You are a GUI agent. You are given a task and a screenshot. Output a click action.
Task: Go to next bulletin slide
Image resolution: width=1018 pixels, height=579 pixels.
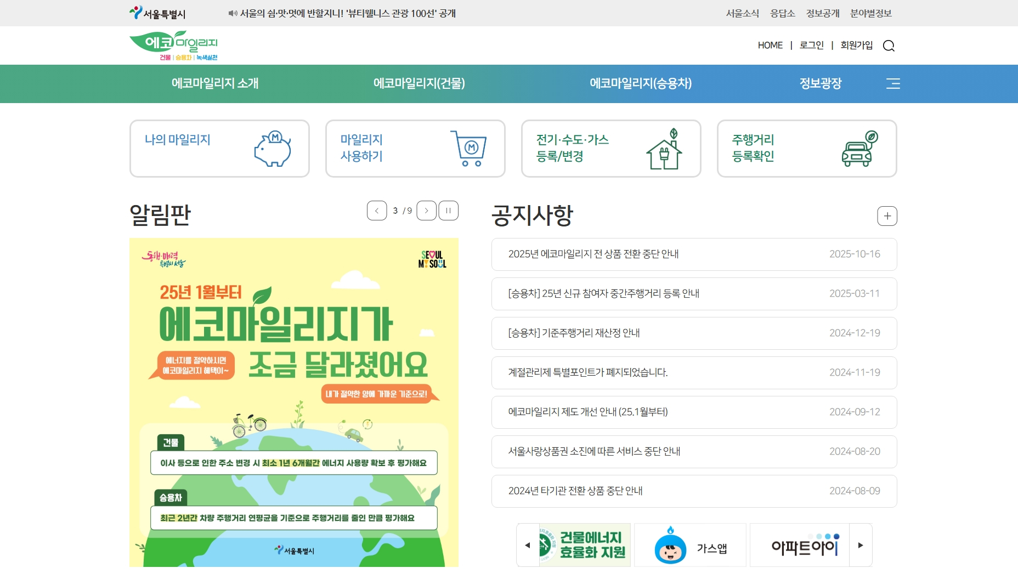426,211
